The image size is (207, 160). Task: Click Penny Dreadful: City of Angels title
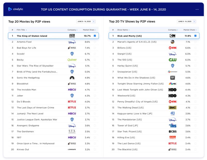(137, 102)
